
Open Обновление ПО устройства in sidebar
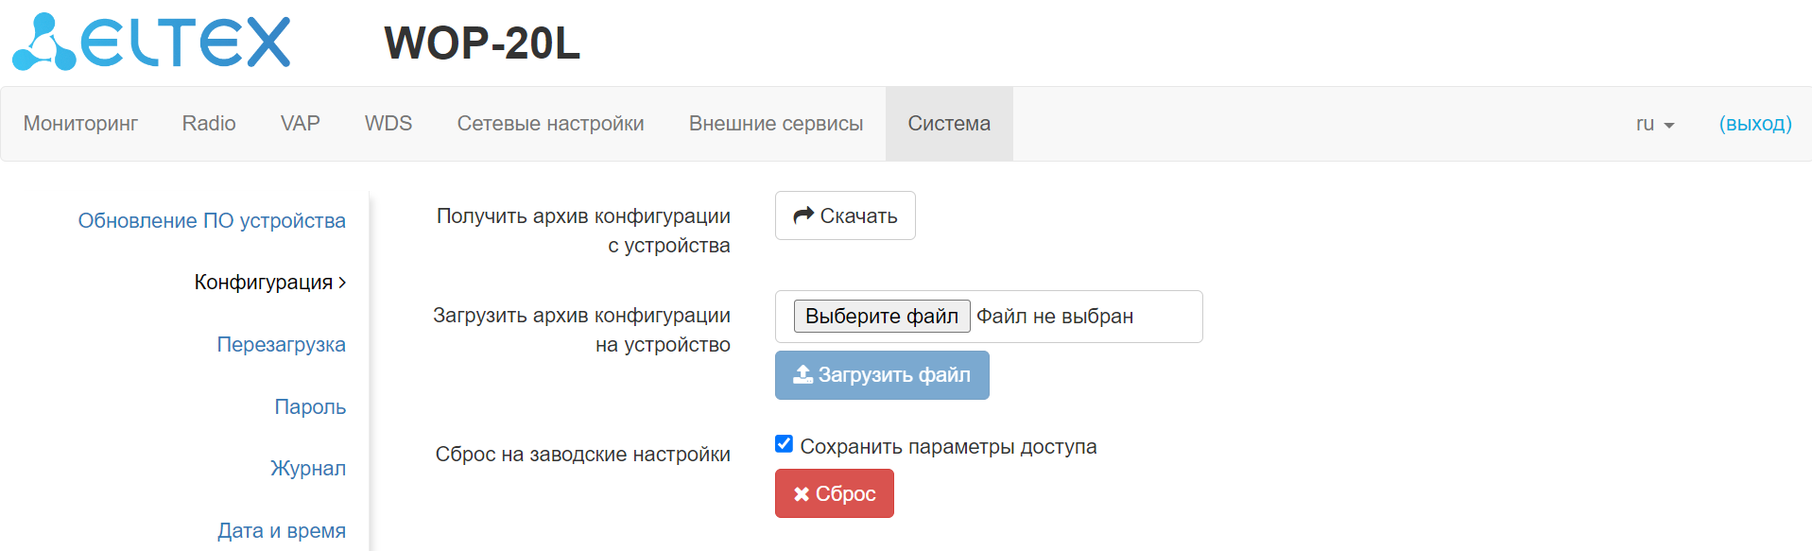click(212, 220)
